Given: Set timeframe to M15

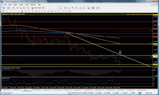Looking at the screenshot, I should pyautogui.click(x=49, y=11).
